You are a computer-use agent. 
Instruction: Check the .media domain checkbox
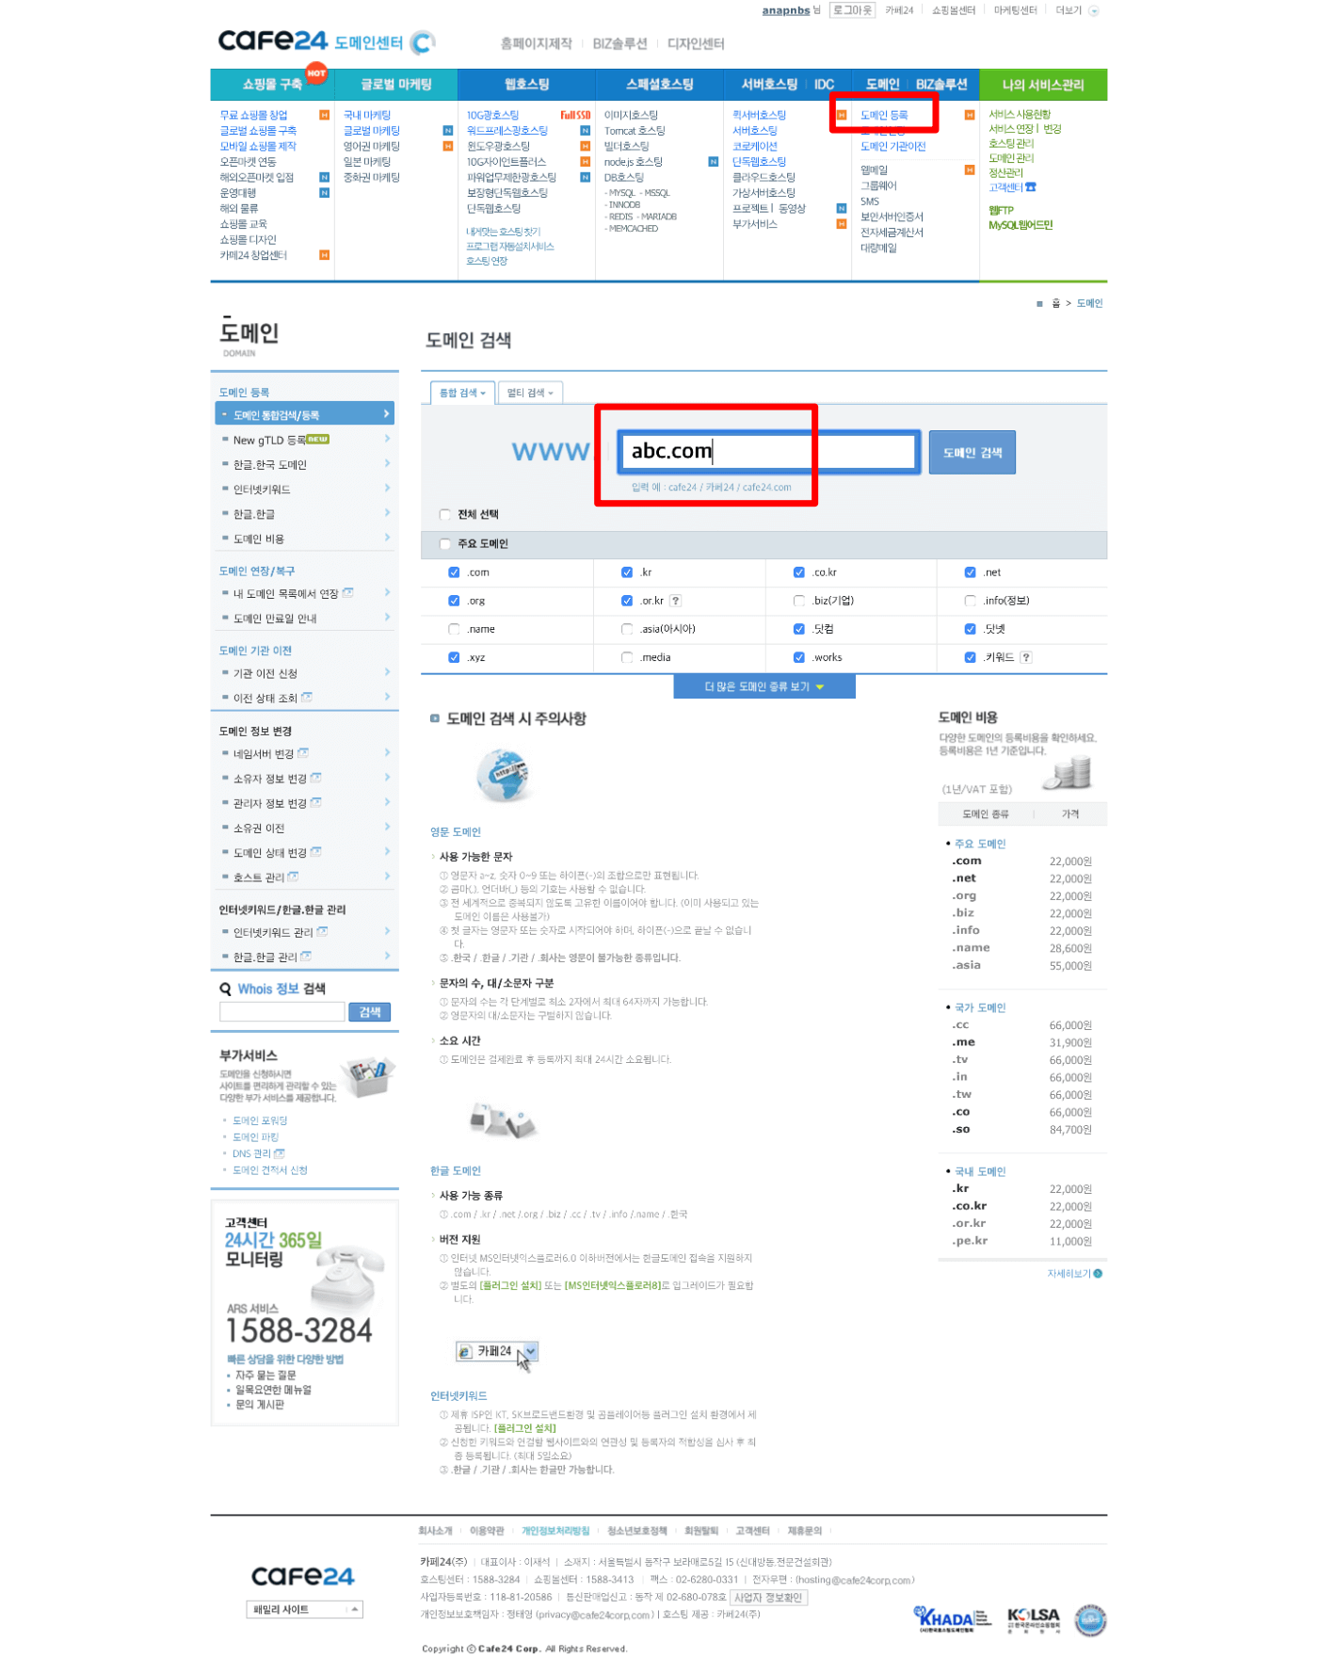(x=627, y=657)
